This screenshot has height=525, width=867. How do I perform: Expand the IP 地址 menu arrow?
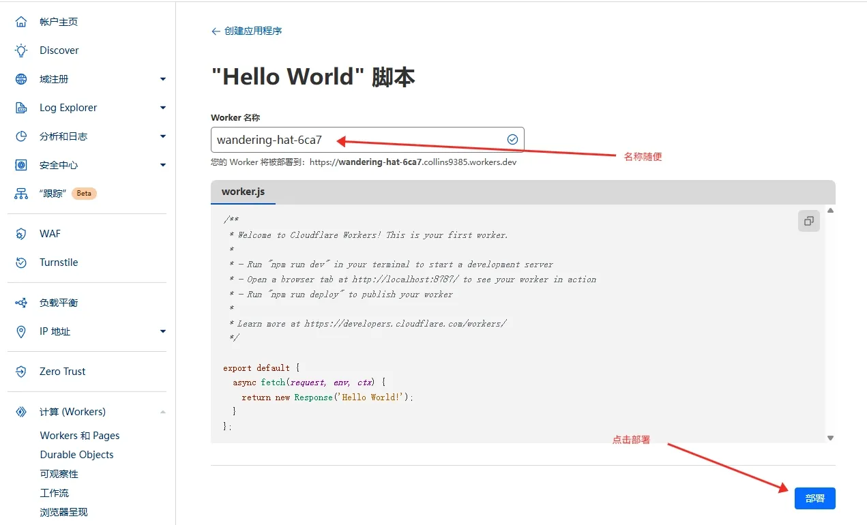click(163, 331)
